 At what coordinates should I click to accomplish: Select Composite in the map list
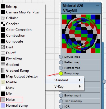tap(14, 41)
